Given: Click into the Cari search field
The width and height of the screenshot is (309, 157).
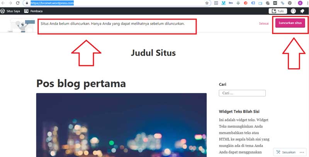Looking at the screenshot, I should [x=242, y=93].
